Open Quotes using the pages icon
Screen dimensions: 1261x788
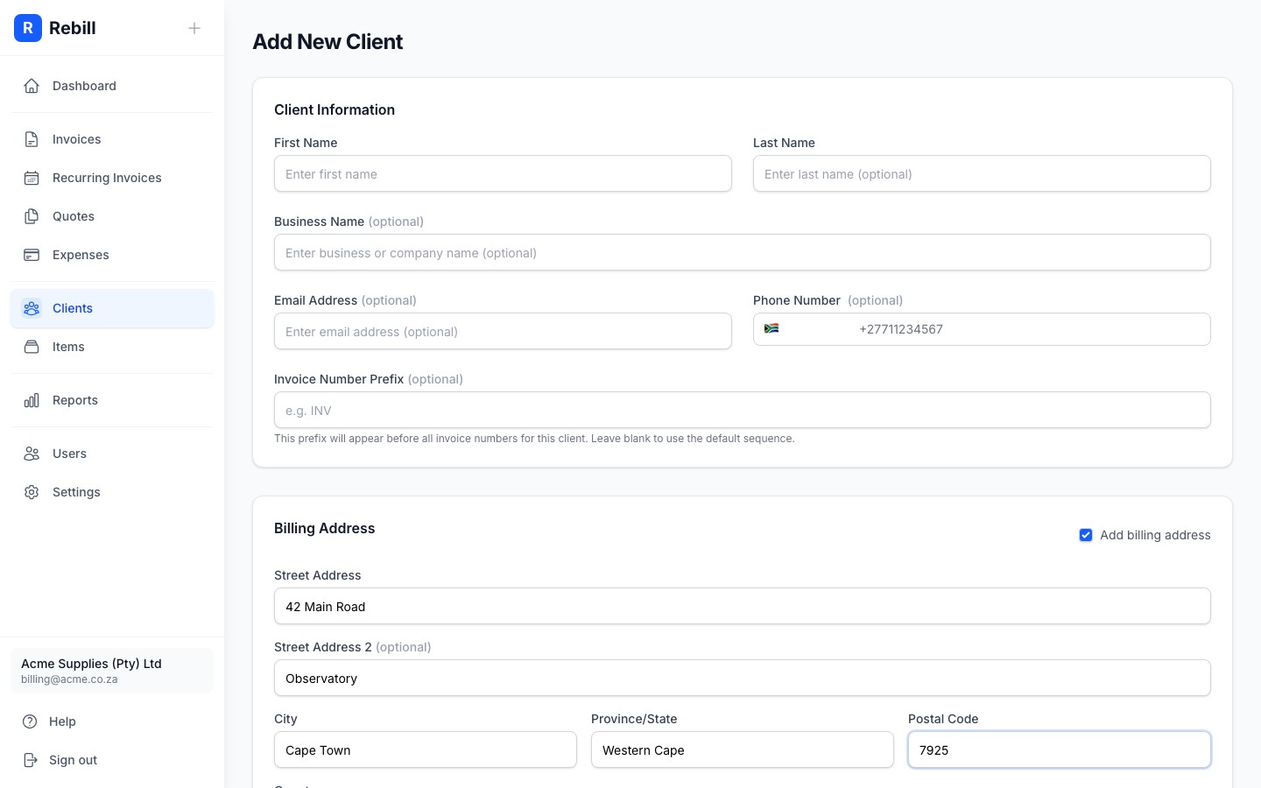pos(32,216)
